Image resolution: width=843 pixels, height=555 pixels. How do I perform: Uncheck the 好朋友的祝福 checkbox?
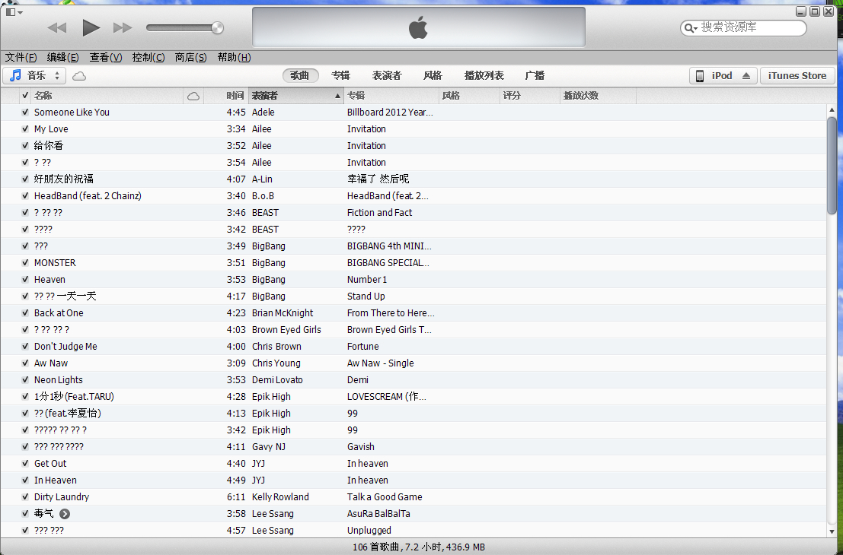[x=24, y=179]
